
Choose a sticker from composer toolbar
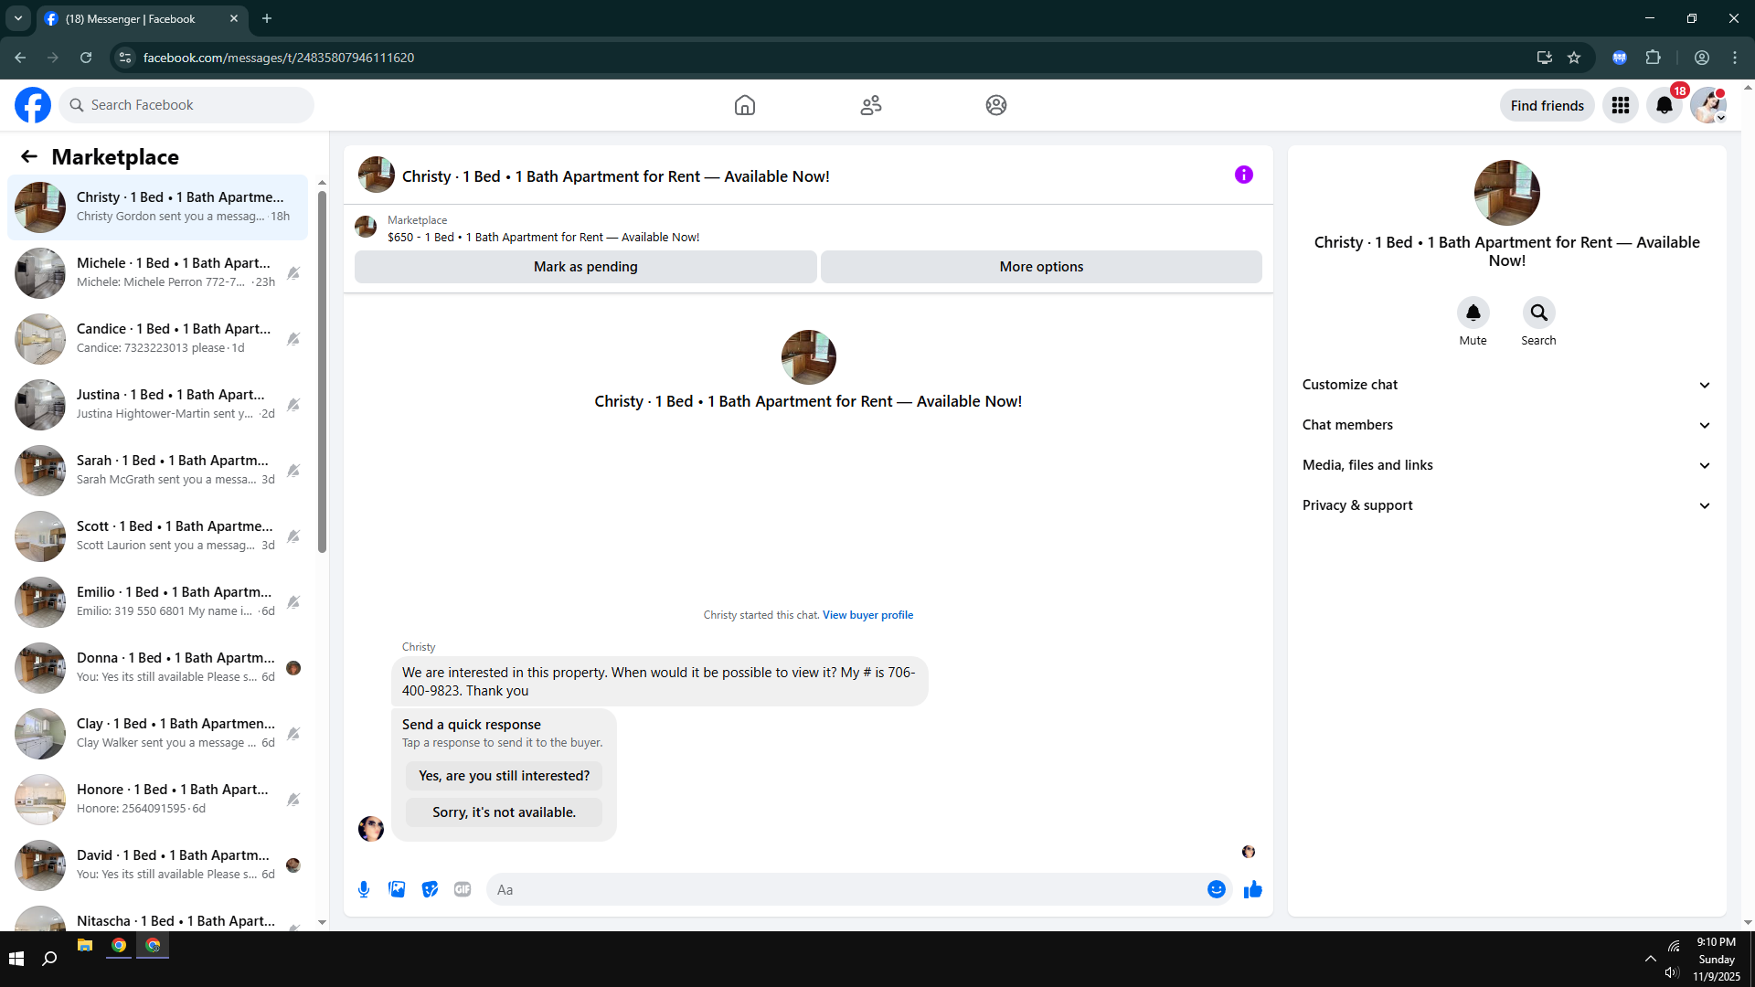click(x=430, y=889)
